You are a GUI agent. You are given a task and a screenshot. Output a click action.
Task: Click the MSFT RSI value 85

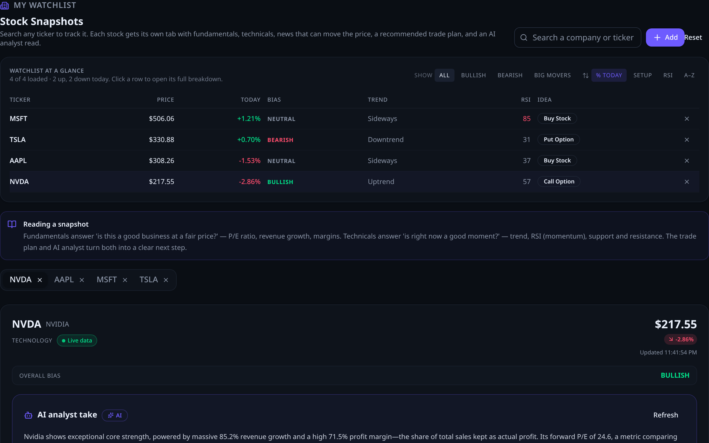pyautogui.click(x=526, y=119)
